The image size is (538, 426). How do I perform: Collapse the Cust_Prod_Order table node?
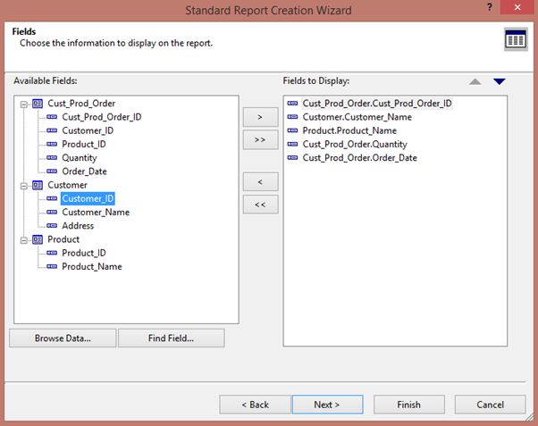(23, 104)
